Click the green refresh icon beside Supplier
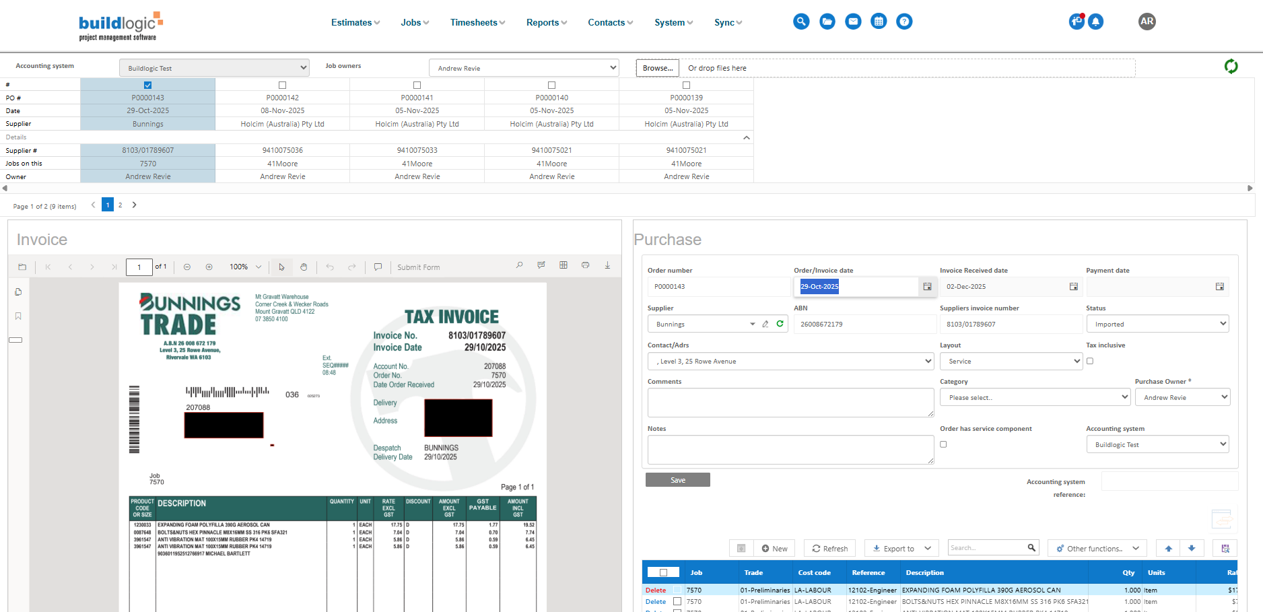 (x=780, y=324)
